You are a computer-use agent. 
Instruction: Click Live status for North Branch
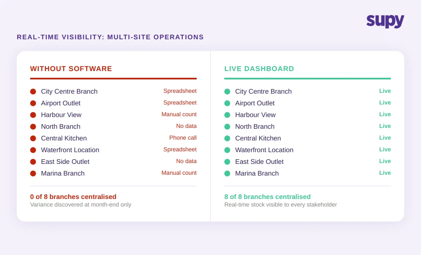[385, 126]
